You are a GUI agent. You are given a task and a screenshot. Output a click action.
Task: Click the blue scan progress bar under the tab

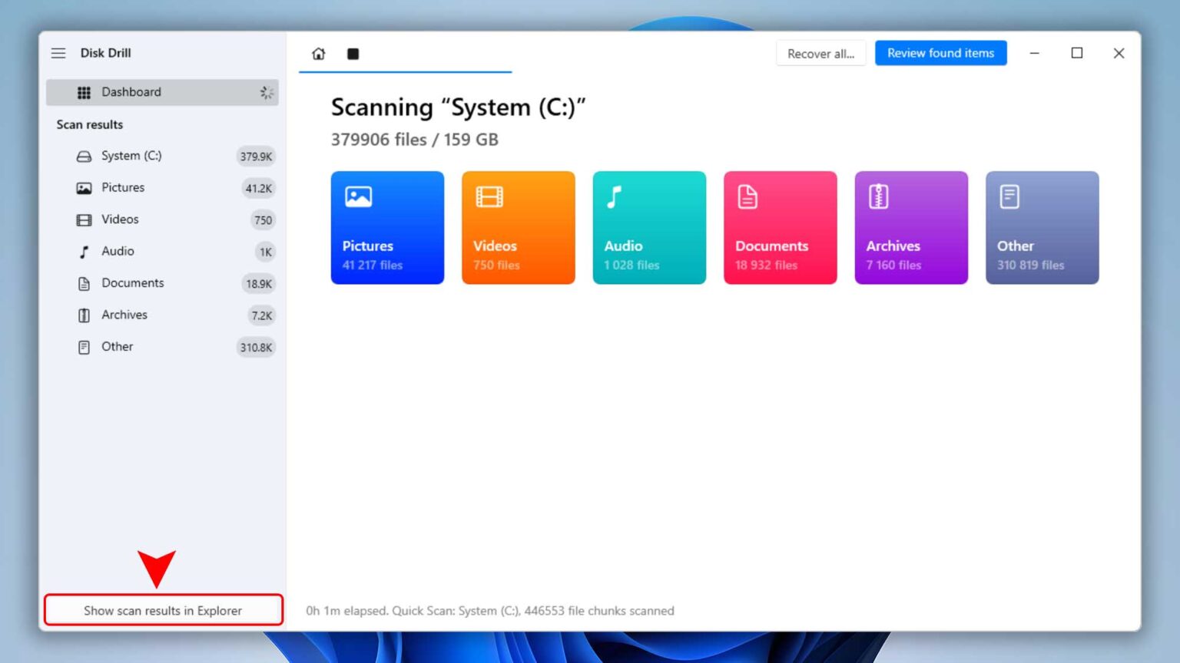pyautogui.click(x=405, y=72)
